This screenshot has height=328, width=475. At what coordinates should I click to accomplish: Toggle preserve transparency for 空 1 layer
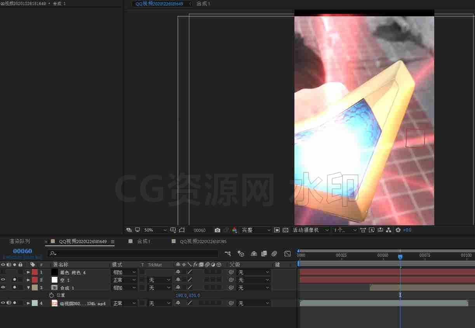[x=142, y=280]
